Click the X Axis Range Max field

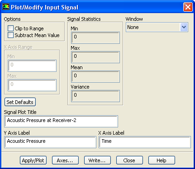pos(32,85)
